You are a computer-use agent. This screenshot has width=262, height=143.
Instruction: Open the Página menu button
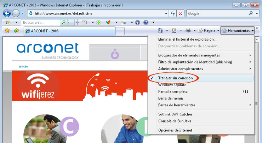pos(209,30)
